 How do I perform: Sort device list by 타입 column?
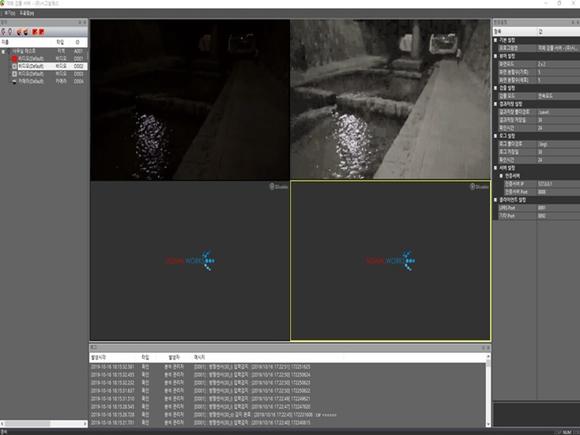point(60,42)
